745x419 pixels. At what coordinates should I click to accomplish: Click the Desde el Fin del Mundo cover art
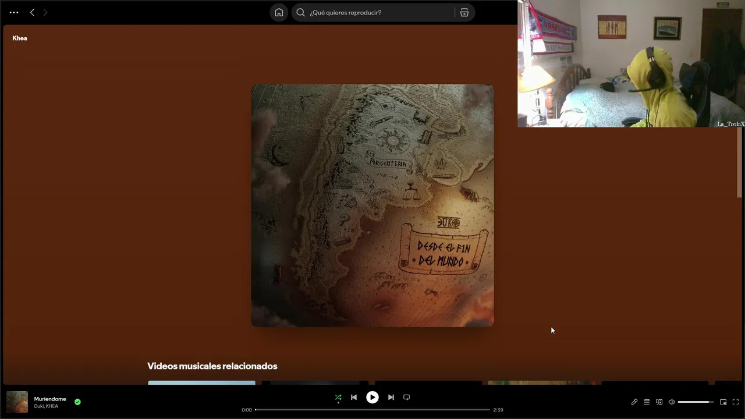[372, 205]
